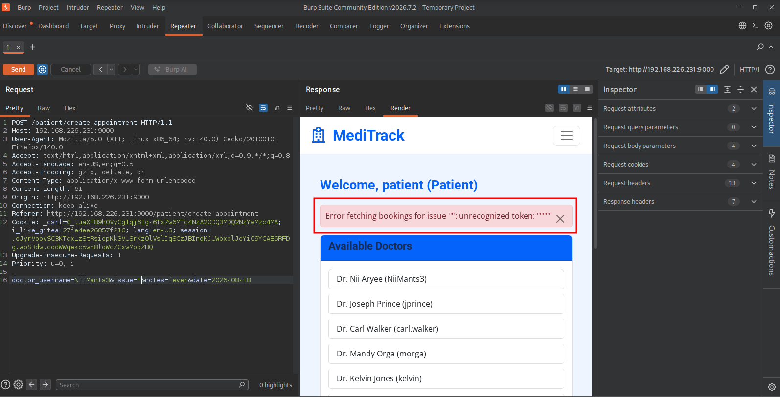Switch request view to Hex
This screenshot has height=397, width=780.
(x=70, y=108)
